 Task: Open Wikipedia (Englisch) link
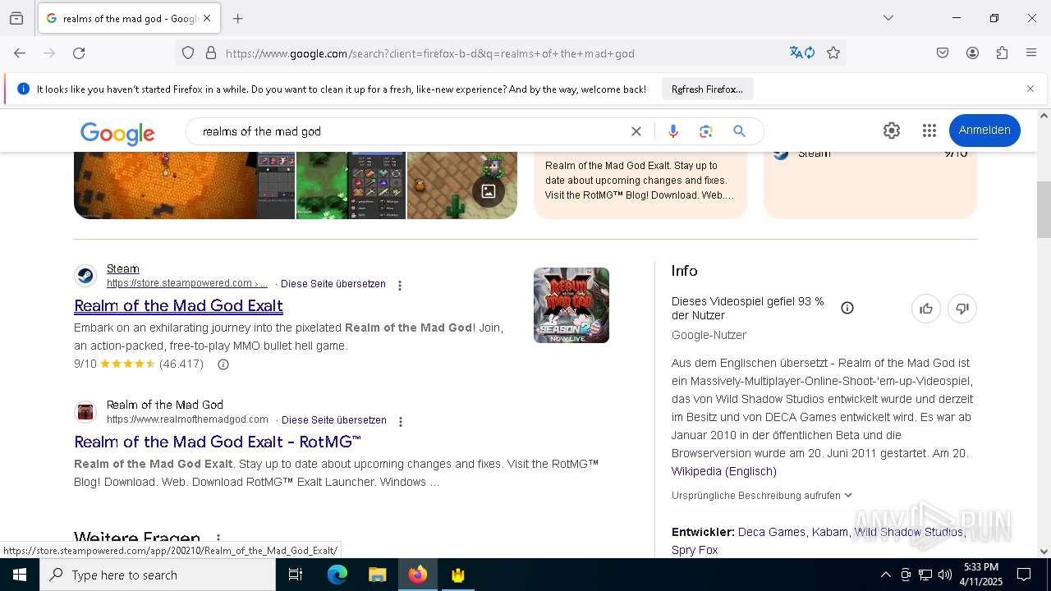pyautogui.click(x=724, y=471)
